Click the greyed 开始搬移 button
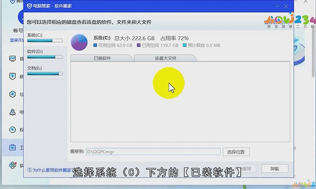The width and height of the screenshot is (316, 189). click(242, 169)
